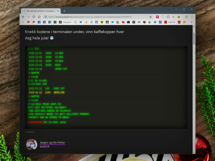Open the Chrome three-dot menu
The image size is (215, 161).
point(192,17)
